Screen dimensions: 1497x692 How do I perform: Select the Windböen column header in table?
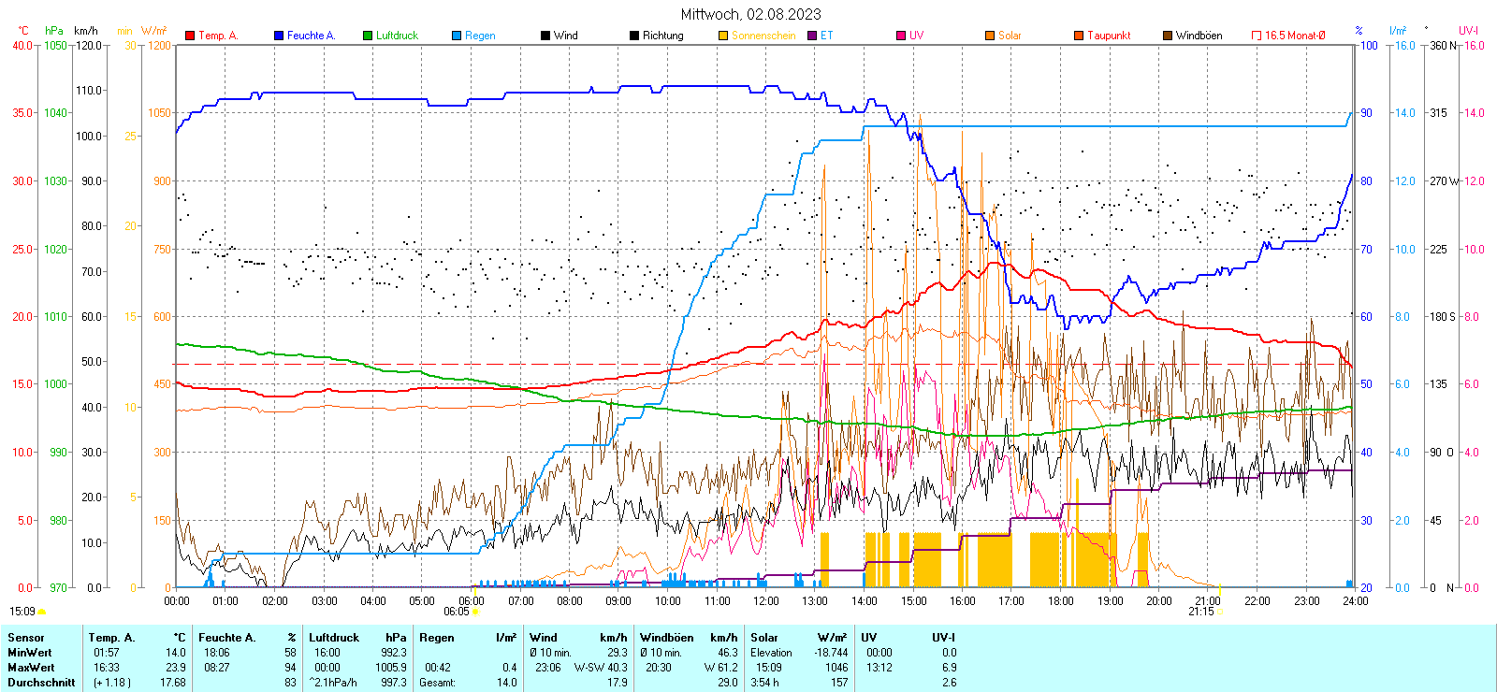pyautogui.click(x=667, y=638)
